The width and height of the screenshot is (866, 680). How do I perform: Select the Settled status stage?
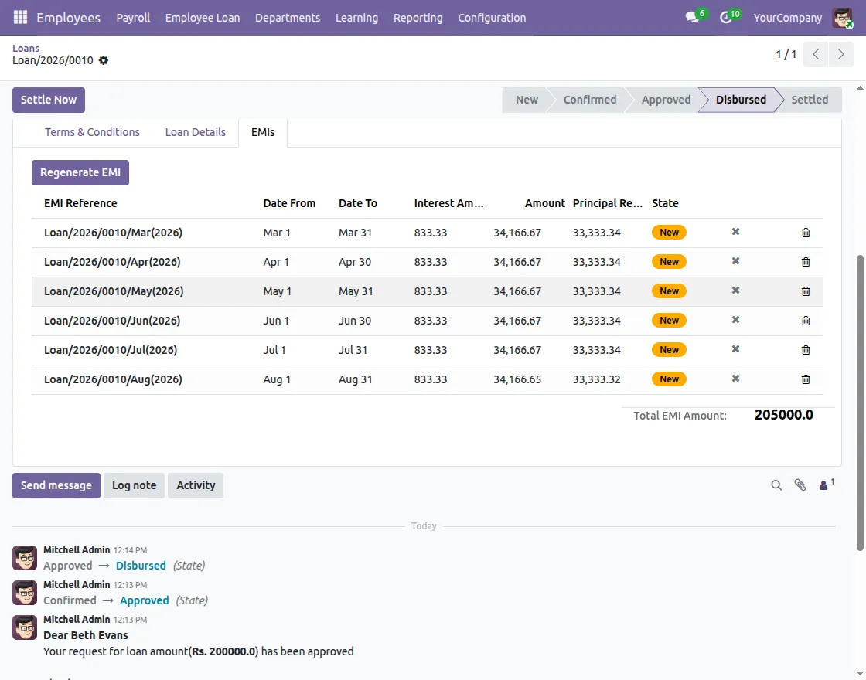(809, 100)
